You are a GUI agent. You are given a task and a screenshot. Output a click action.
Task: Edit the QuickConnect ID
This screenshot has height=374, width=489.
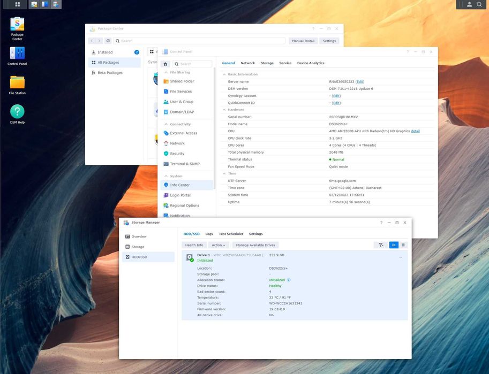point(336,103)
